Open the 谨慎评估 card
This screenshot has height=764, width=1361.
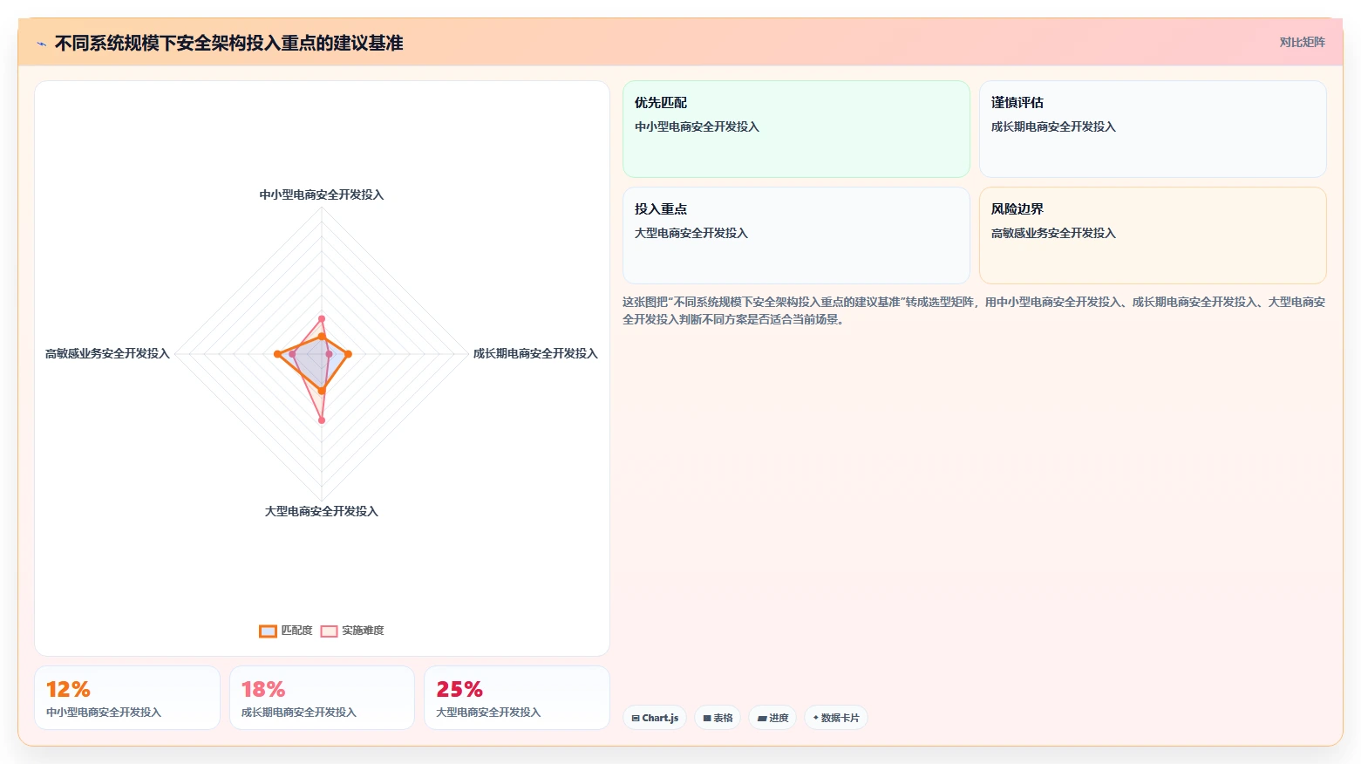click(x=1153, y=129)
